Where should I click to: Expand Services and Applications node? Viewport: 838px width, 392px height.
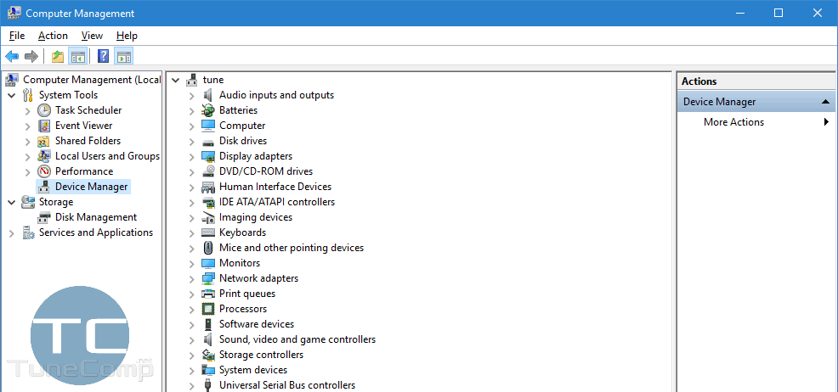(x=12, y=233)
